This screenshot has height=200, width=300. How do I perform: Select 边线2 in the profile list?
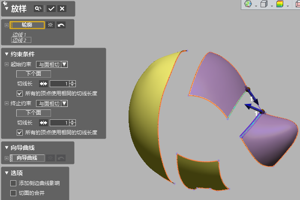tap(21, 40)
